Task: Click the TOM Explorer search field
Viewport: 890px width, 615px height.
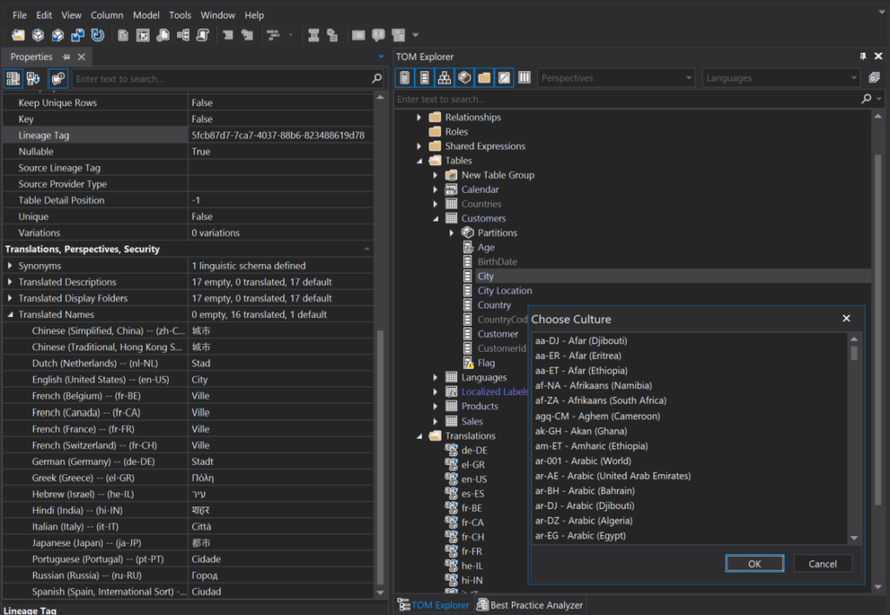Action: [x=628, y=99]
